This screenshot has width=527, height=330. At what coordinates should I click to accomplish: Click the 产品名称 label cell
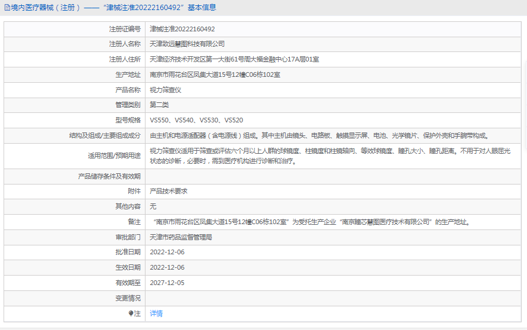(75, 90)
